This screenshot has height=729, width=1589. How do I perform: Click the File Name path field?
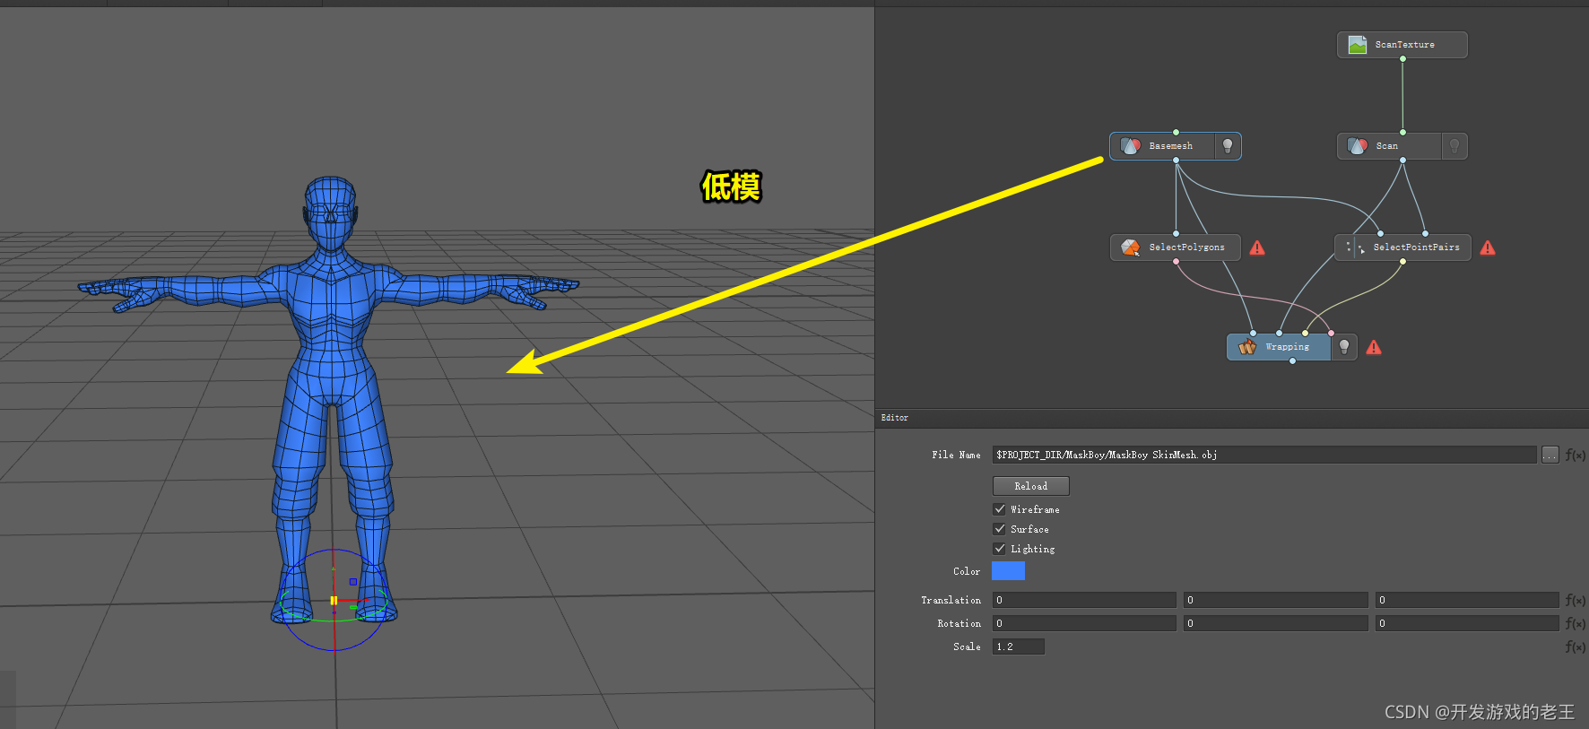[x=1264, y=455]
